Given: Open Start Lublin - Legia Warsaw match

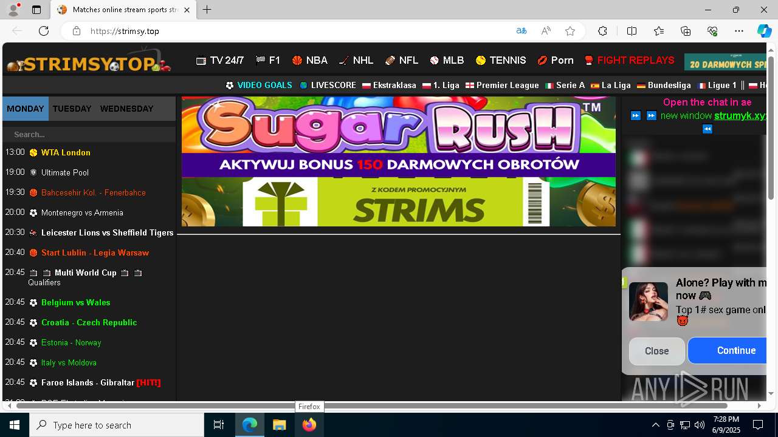Looking at the screenshot, I should [x=95, y=252].
